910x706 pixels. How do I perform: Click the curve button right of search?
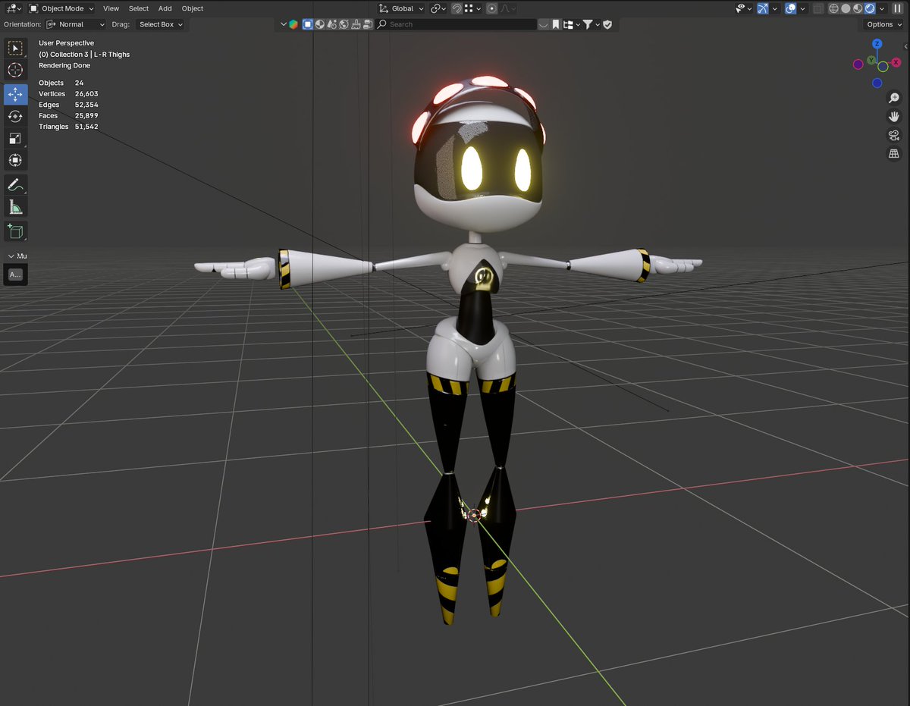pos(544,24)
